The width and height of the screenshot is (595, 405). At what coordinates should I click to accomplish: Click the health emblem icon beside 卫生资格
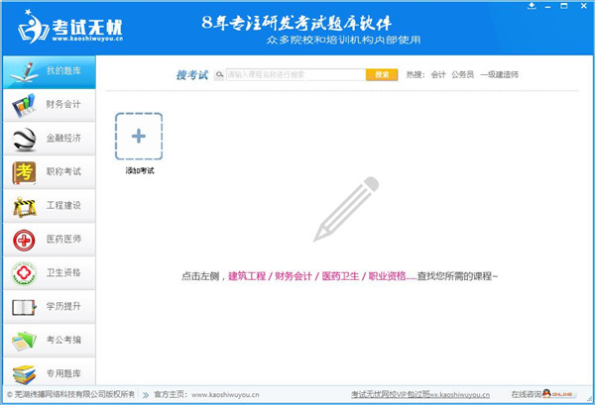pyautogui.click(x=24, y=273)
